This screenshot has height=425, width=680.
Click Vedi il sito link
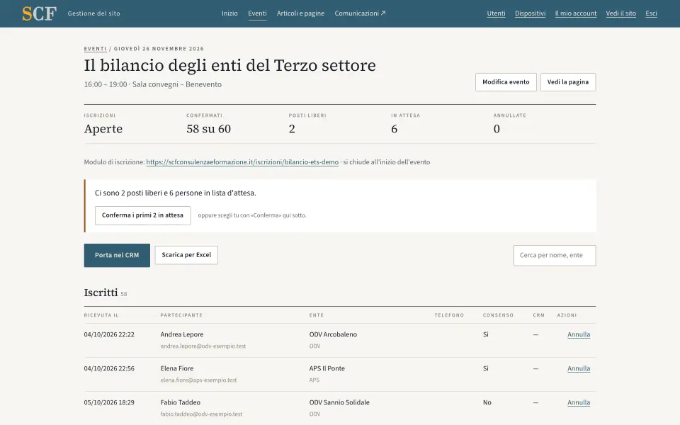tap(620, 13)
